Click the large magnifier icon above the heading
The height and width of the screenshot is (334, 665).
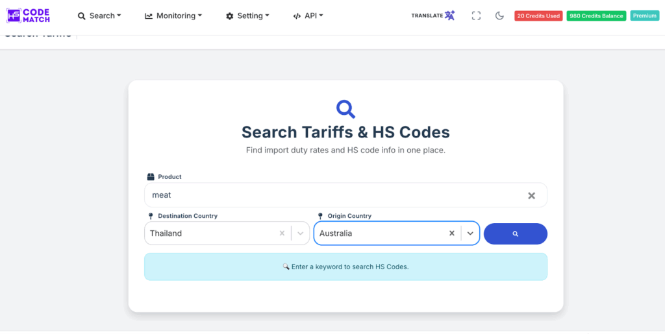[x=345, y=108]
